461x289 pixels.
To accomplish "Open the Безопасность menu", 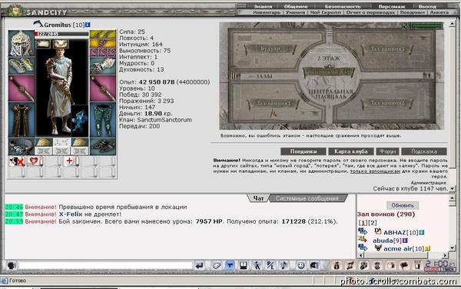I will (343, 6).
